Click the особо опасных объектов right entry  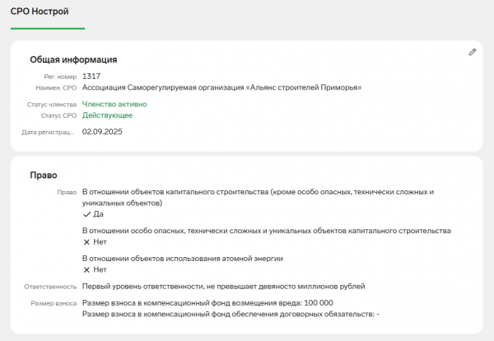(x=267, y=231)
